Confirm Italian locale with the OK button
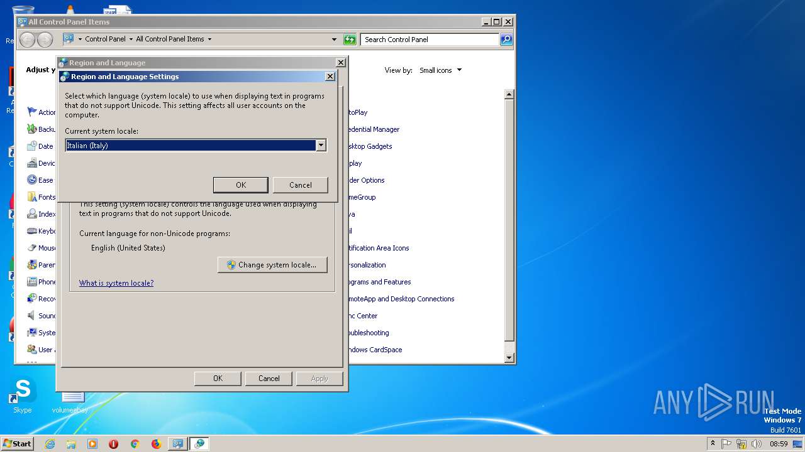 tap(241, 185)
